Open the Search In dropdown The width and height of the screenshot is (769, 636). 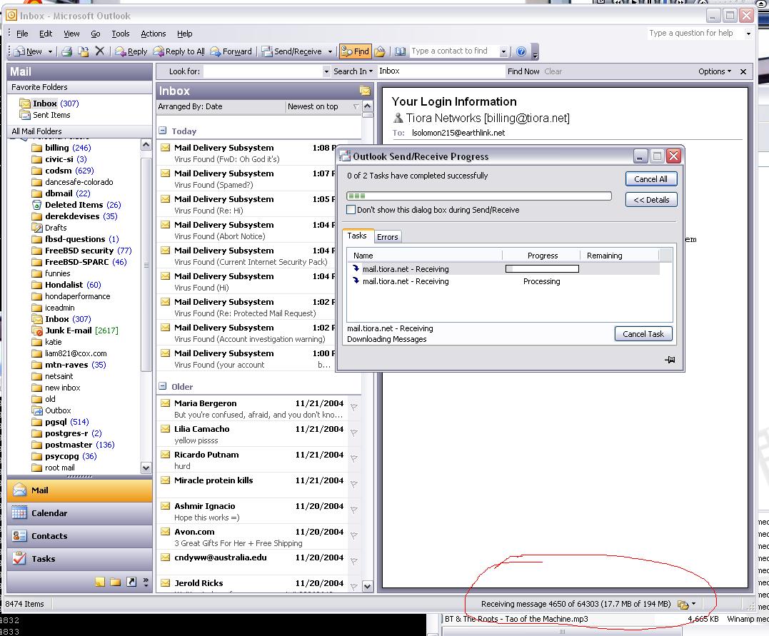pyautogui.click(x=353, y=71)
